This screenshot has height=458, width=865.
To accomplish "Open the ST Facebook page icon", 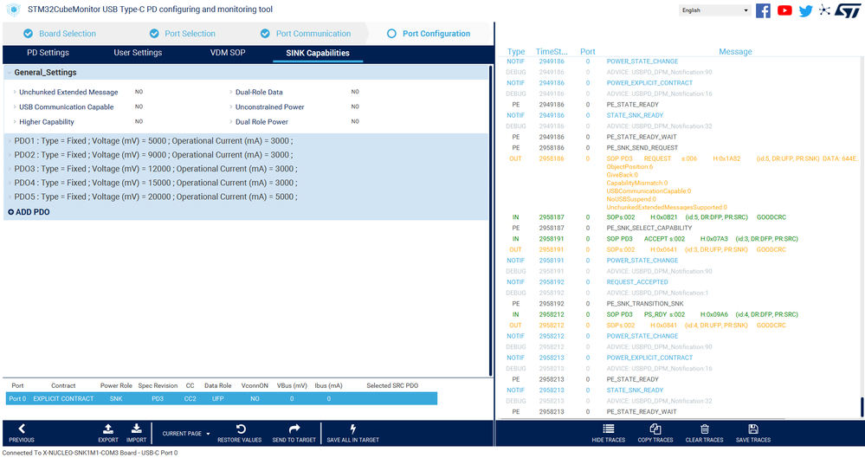I will click(x=763, y=10).
